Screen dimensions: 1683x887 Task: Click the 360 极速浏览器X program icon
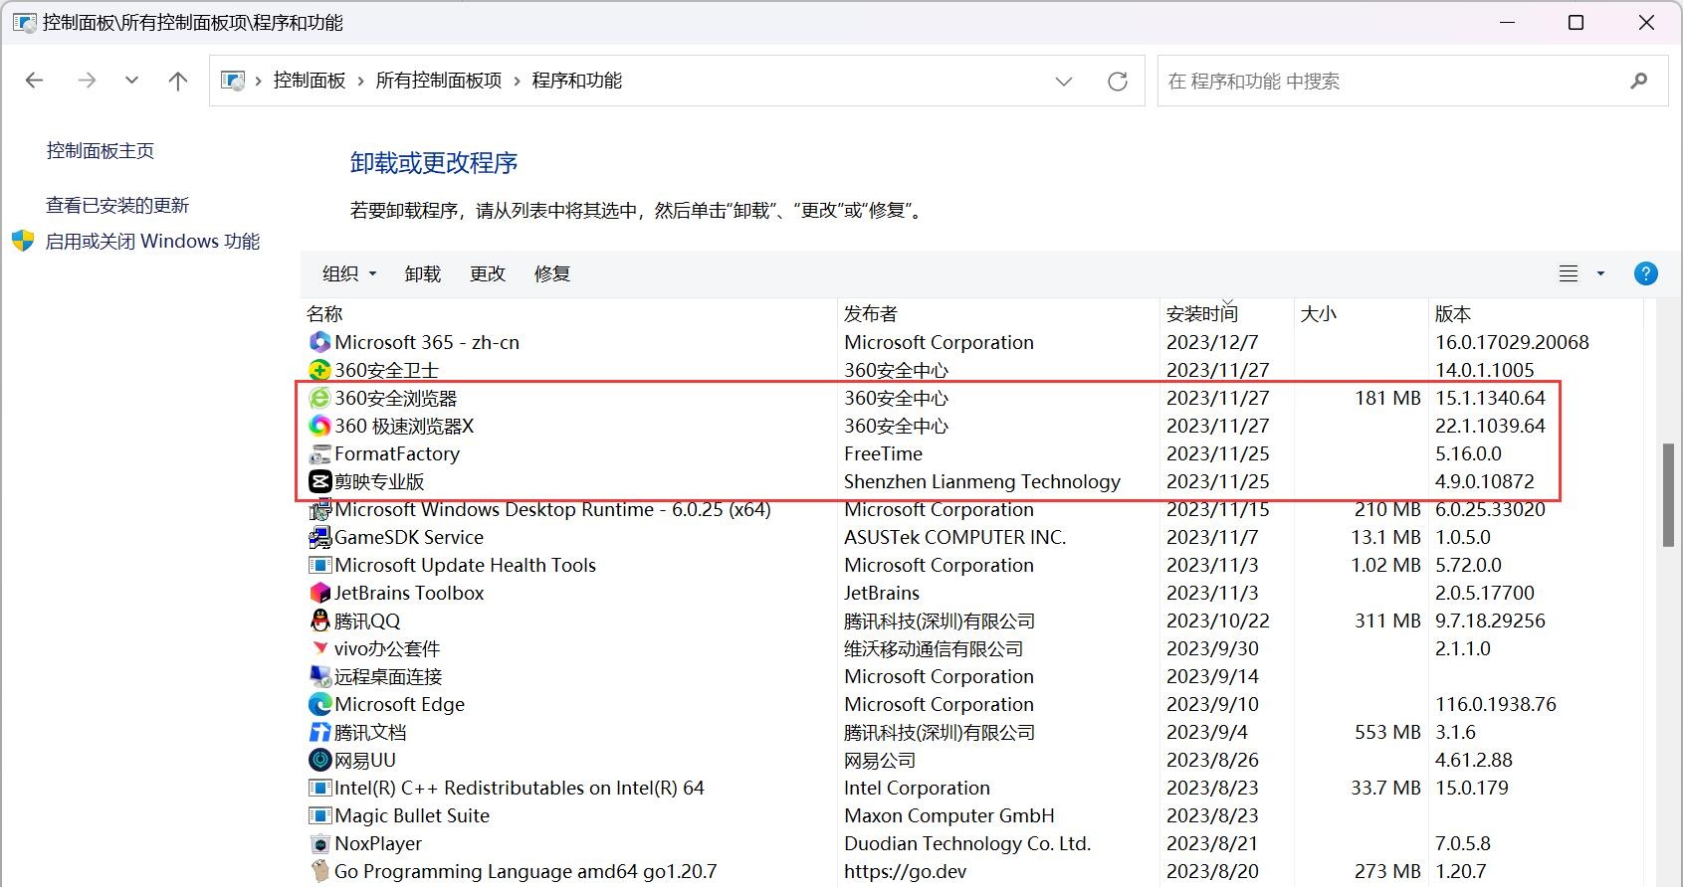[x=319, y=426]
